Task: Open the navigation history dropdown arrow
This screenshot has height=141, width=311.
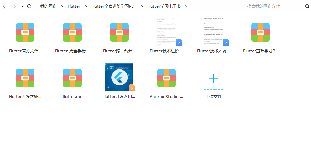Action: [23, 6]
